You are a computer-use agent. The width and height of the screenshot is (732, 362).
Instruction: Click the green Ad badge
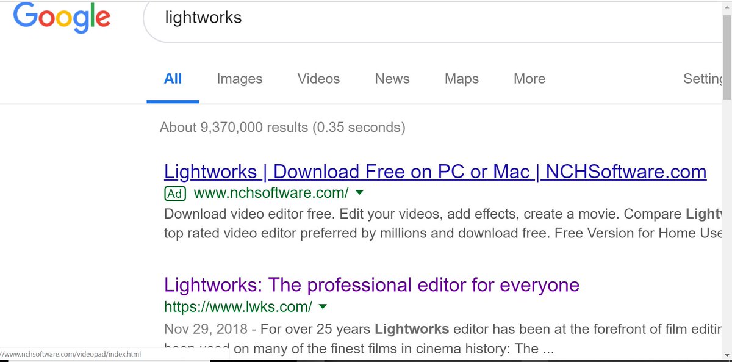pos(175,194)
